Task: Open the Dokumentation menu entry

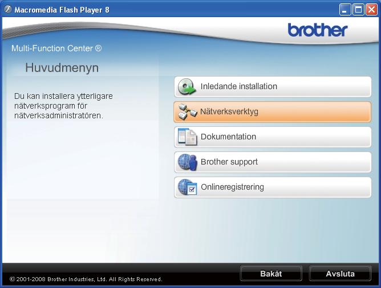Action: click(273, 137)
